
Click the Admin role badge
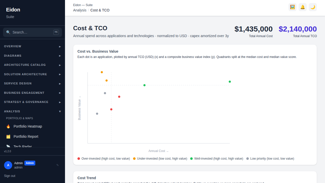tap(30, 163)
